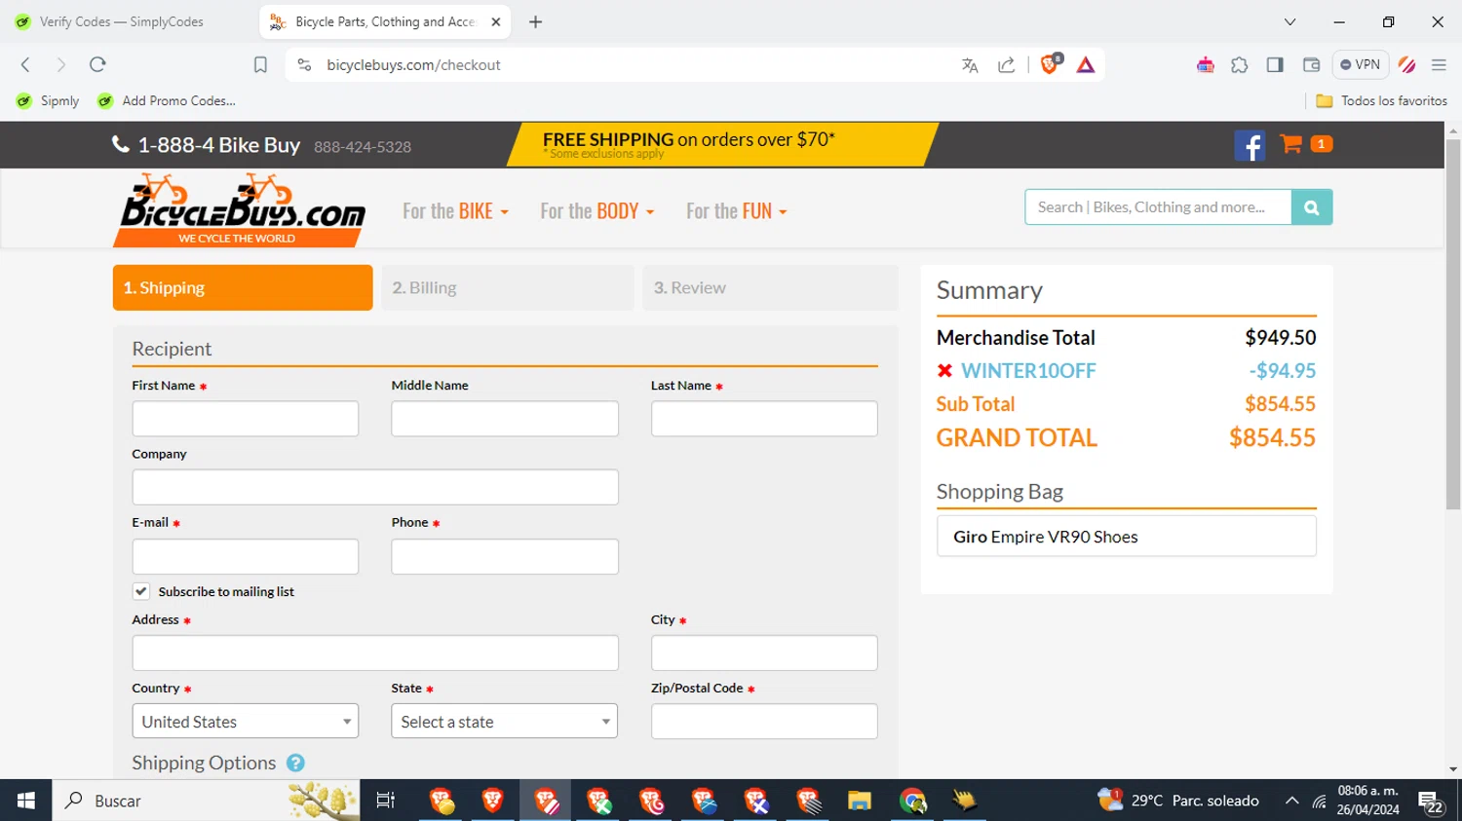Click the Last Name input field
Screen dimensions: 1462x821
(764, 419)
